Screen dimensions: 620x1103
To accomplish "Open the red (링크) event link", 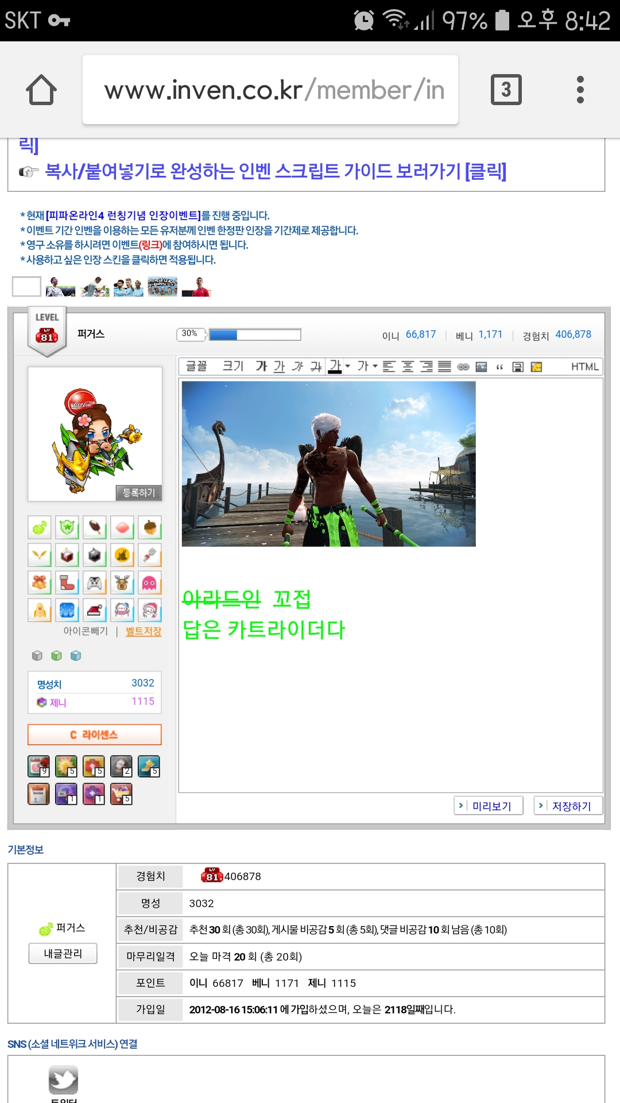I will click(150, 245).
